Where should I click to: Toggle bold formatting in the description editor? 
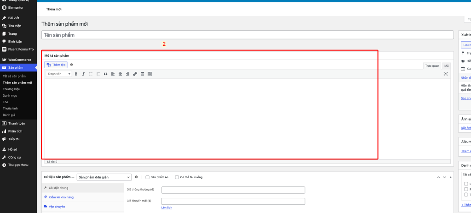[x=76, y=74]
